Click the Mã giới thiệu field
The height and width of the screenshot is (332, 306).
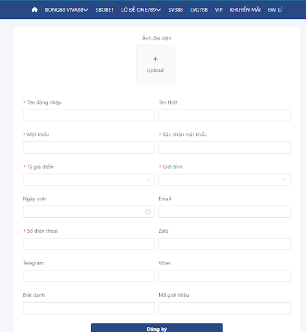[x=224, y=308]
